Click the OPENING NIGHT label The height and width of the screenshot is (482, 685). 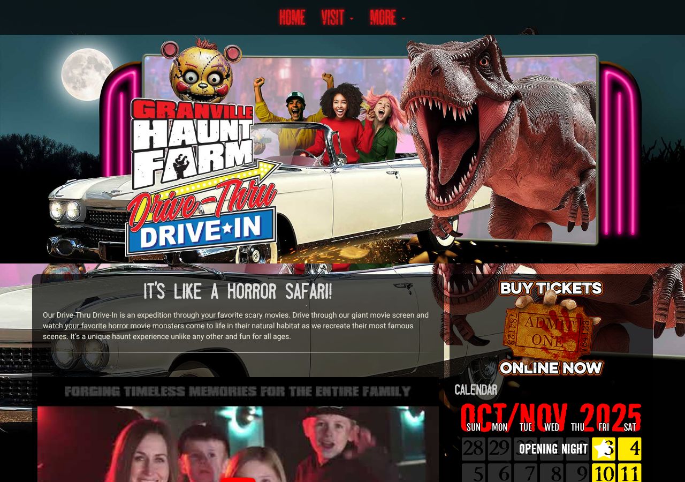tap(553, 449)
